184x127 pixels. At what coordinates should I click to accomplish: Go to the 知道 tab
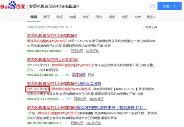pos(73,17)
